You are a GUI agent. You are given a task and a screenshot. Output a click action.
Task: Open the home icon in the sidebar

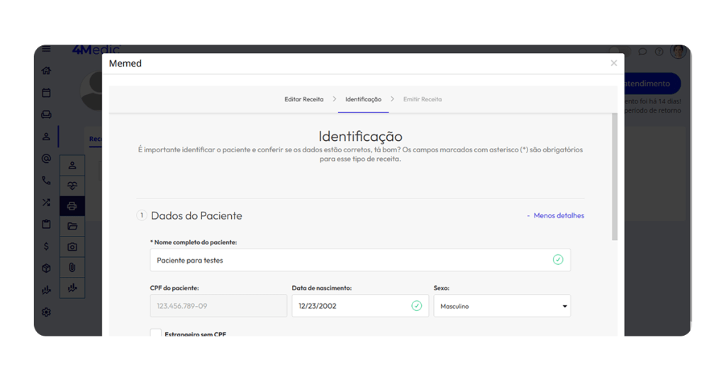click(x=46, y=71)
